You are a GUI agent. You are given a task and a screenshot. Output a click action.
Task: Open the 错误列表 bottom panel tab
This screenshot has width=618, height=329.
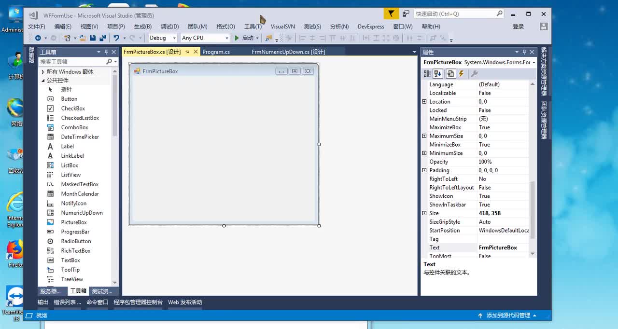click(x=67, y=302)
